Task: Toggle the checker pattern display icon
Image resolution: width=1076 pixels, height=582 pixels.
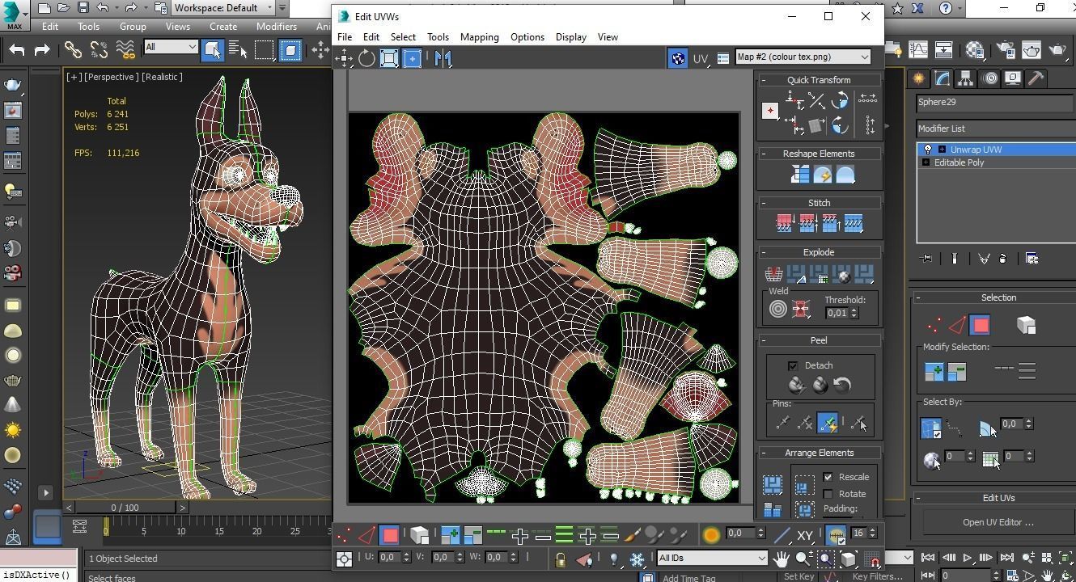Action: pyautogui.click(x=678, y=57)
